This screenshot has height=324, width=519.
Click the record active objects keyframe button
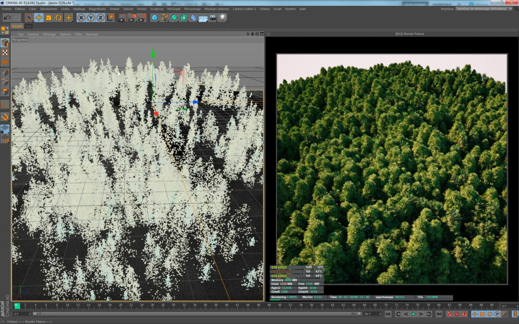click(x=449, y=314)
